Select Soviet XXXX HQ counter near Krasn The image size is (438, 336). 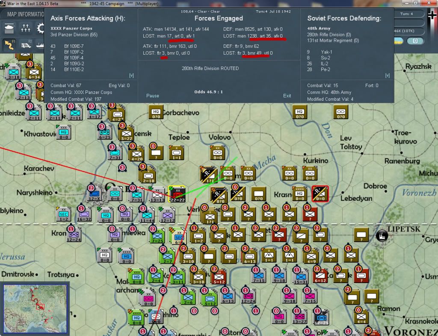[x=300, y=193]
